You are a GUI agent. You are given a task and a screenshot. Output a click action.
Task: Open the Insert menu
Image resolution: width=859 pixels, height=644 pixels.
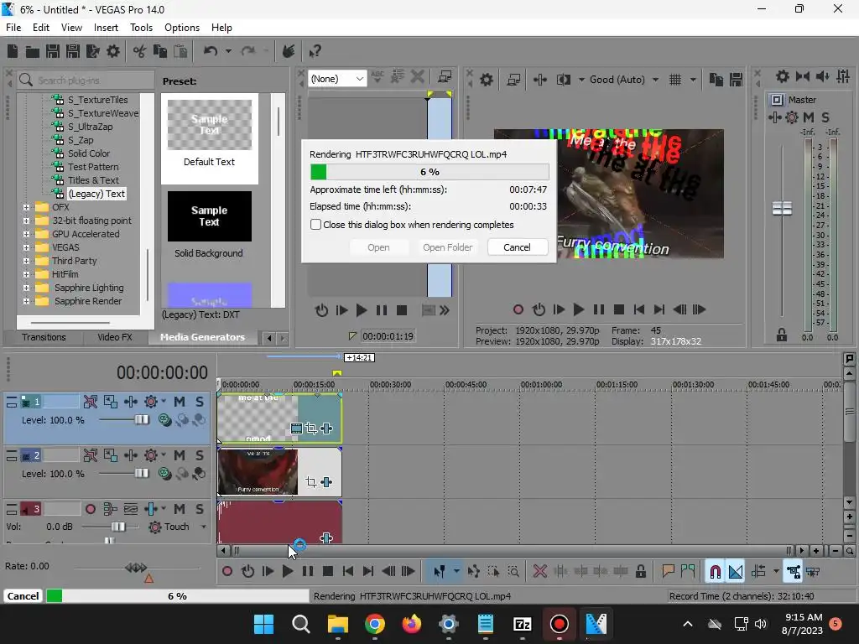click(106, 28)
